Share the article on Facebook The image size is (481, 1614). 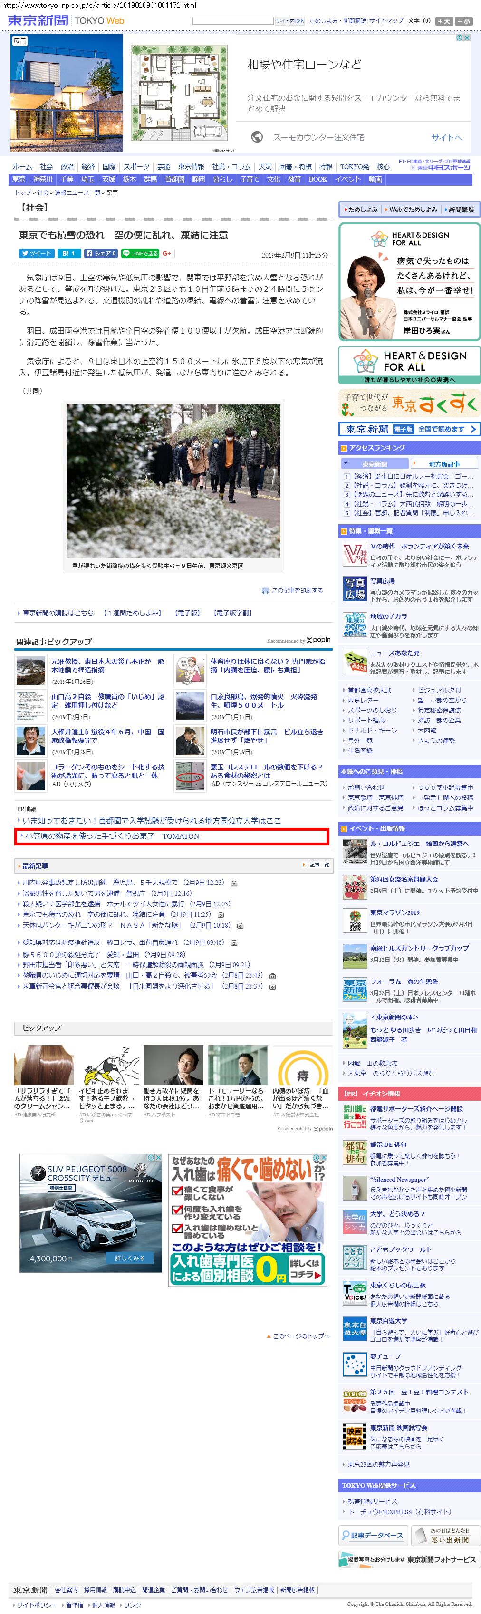tap(101, 253)
